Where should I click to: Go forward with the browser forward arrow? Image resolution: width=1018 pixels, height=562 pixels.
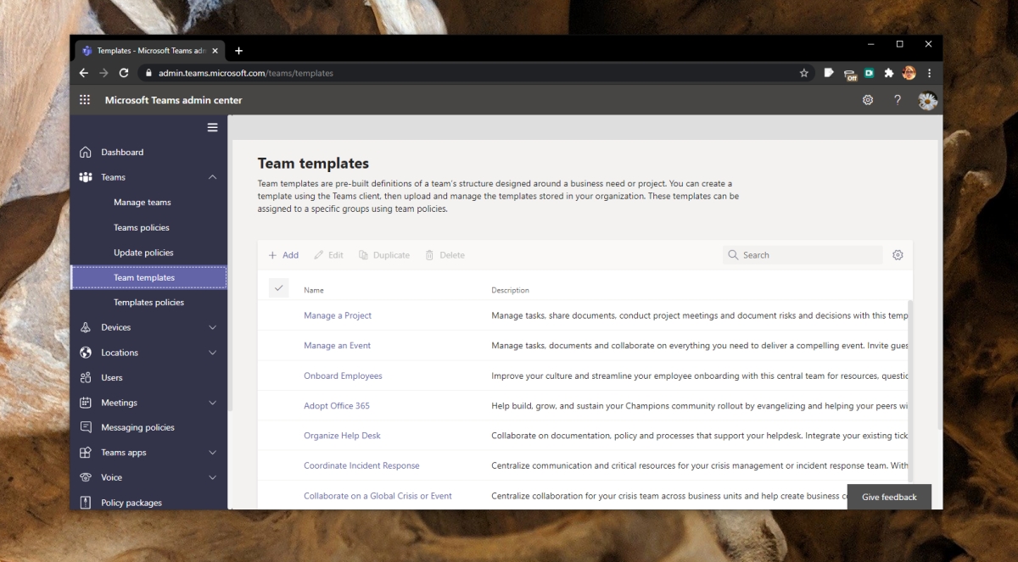point(103,73)
